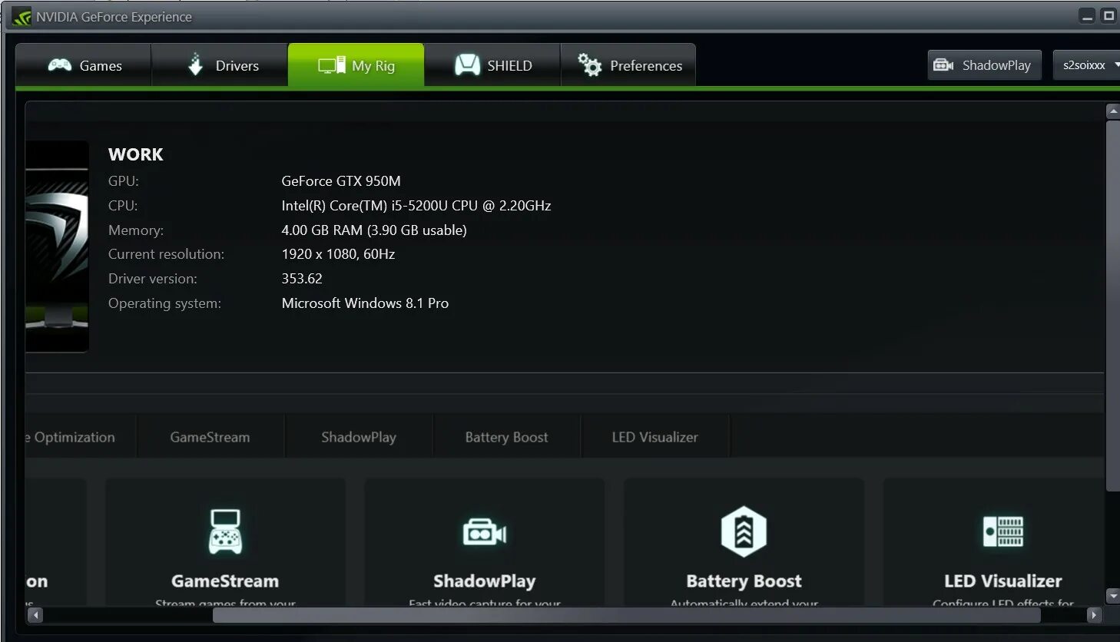
Task: Click the up arrow of vertical scrollbar
Action: pos(1112,111)
